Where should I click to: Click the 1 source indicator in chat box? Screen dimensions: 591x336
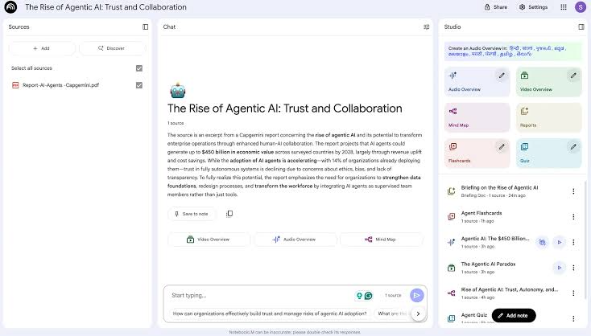pyautogui.click(x=393, y=295)
